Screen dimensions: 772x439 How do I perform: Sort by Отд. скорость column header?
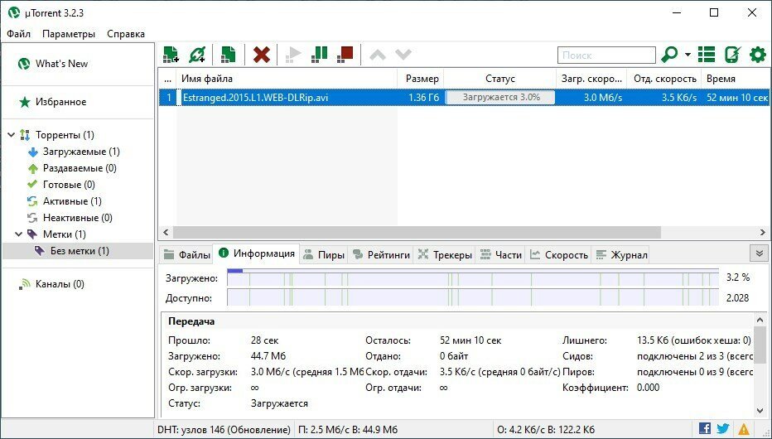pyautogui.click(x=664, y=79)
